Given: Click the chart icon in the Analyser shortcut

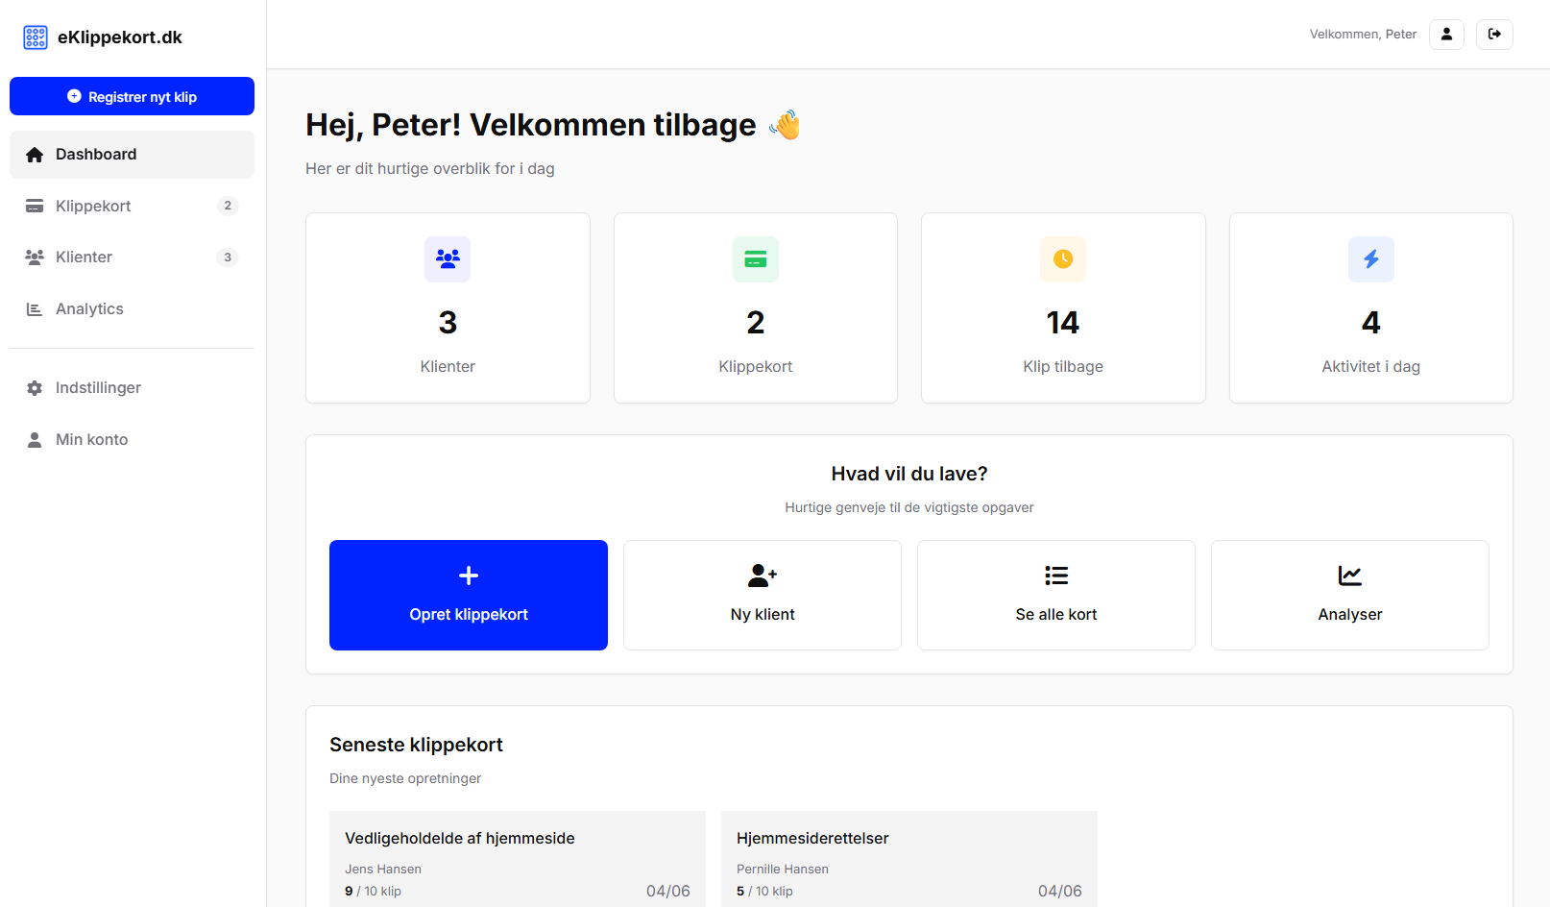Looking at the screenshot, I should [x=1349, y=575].
